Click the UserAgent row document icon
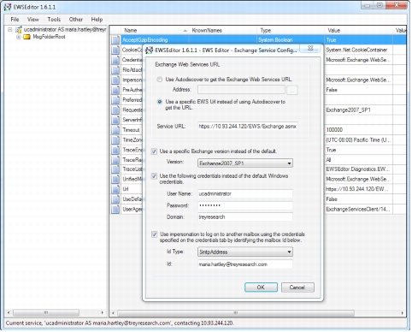 115,209
